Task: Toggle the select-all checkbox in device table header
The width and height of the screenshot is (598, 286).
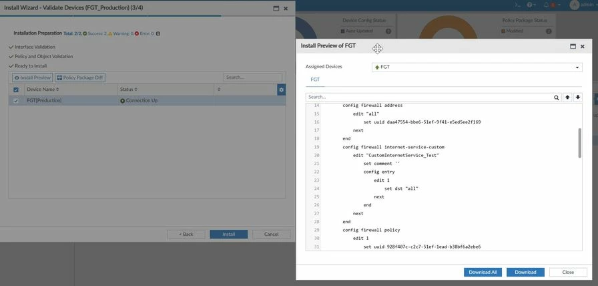Action: click(x=15, y=90)
